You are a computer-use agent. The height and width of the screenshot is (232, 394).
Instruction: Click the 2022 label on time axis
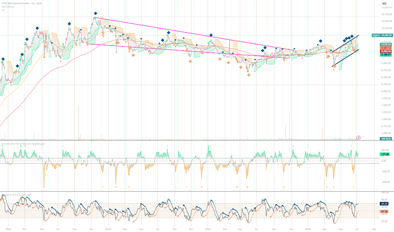click(8, 229)
